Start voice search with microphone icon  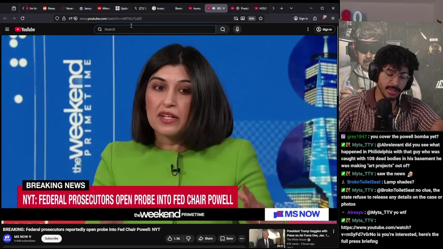pyautogui.click(x=237, y=29)
